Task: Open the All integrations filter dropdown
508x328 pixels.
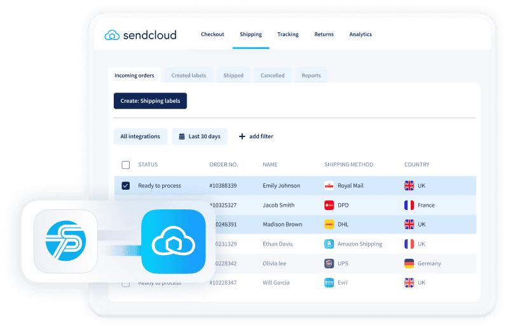Action: (x=140, y=136)
